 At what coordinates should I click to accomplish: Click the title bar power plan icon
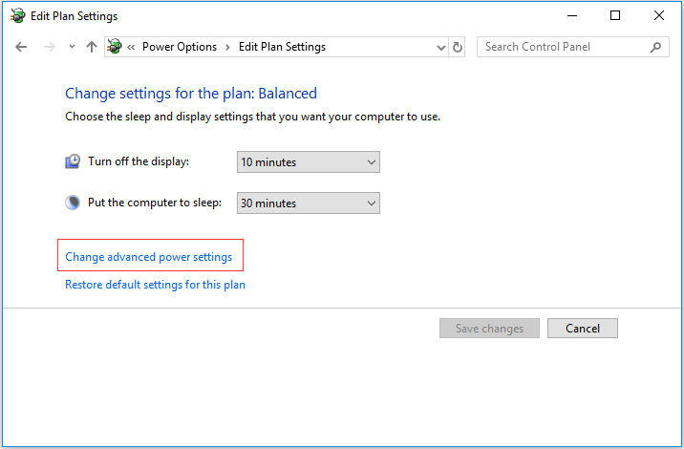tap(18, 15)
